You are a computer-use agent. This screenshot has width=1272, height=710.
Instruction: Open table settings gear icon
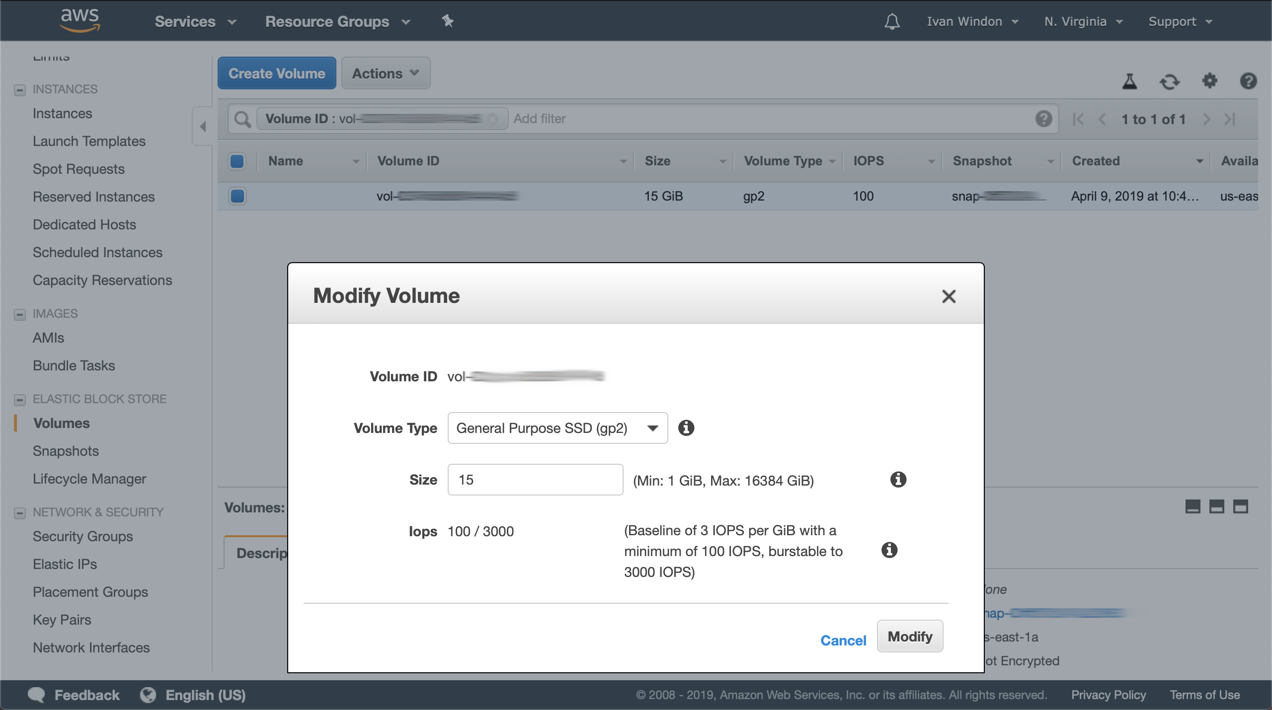[1209, 80]
